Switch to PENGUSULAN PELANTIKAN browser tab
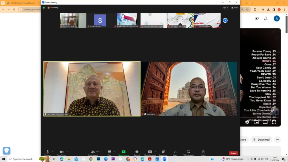 coord(22,3)
